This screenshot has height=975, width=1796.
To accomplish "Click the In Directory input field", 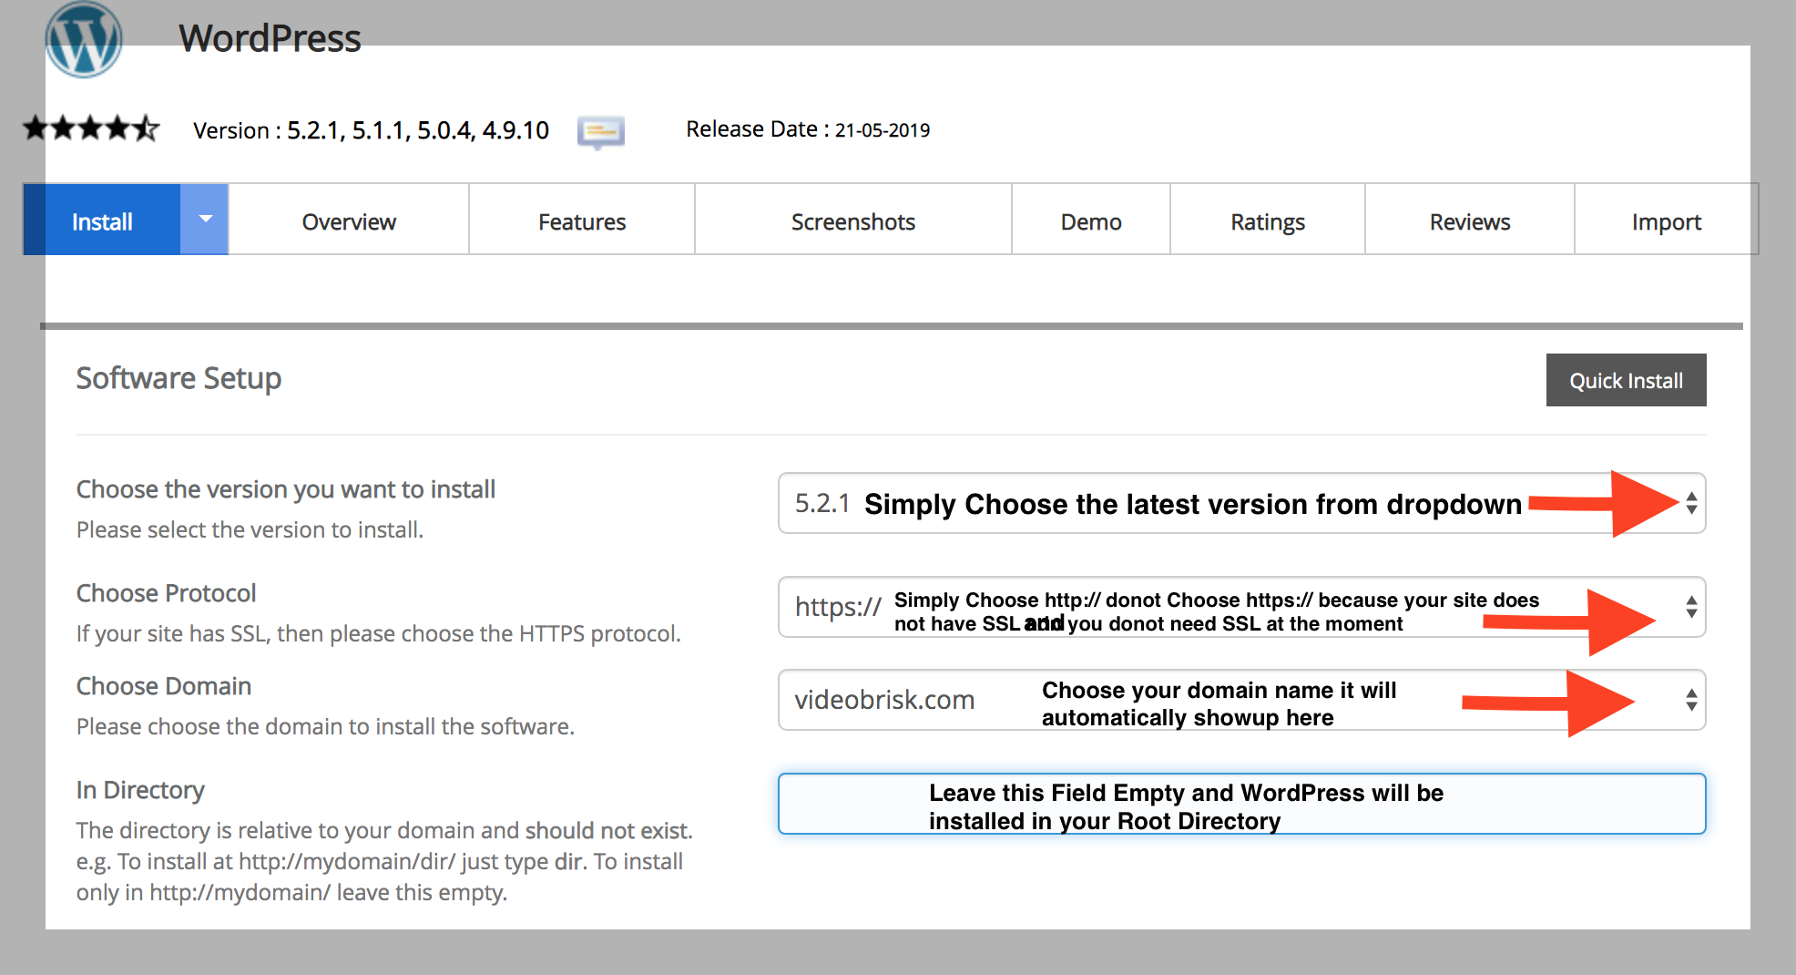I will coord(1240,804).
